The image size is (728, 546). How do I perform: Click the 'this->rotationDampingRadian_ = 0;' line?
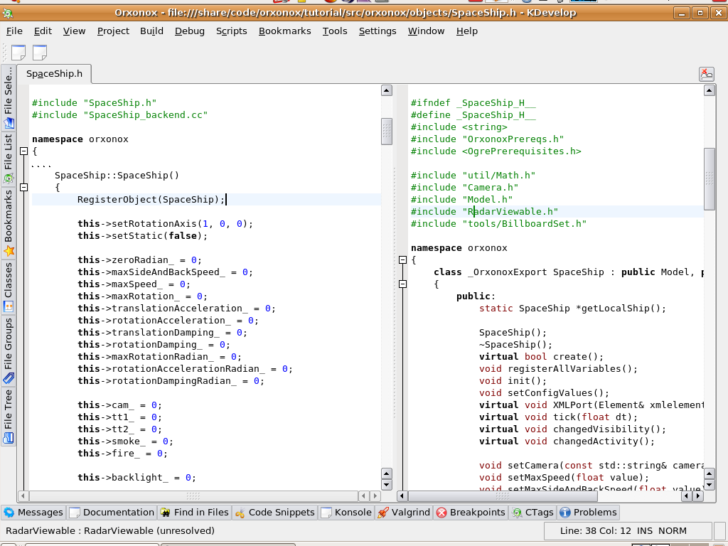point(171,381)
